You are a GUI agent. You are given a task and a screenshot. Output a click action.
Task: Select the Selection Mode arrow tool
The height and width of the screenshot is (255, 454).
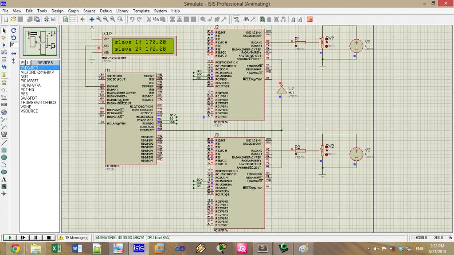click(4, 31)
